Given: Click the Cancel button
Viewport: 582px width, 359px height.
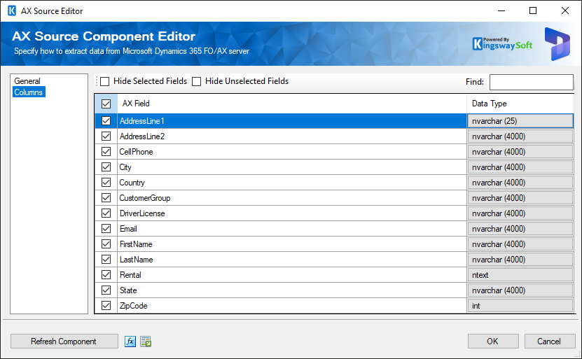Looking at the screenshot, I should (x=549, y=342).
